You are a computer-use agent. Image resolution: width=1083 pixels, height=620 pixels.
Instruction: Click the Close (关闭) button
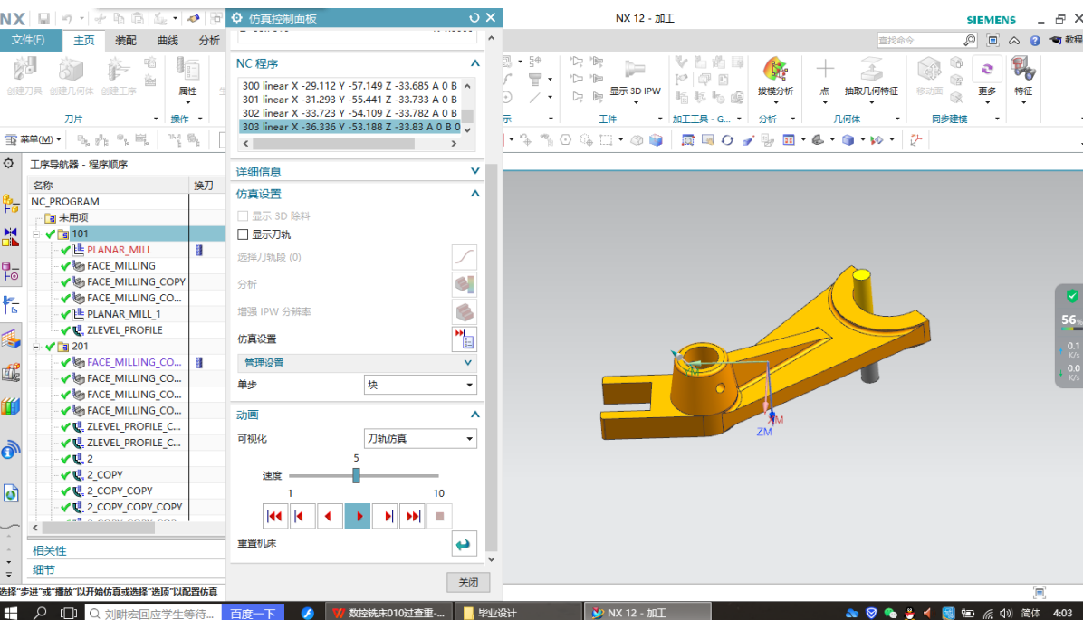pyautogui.click(x=468, y=583)
